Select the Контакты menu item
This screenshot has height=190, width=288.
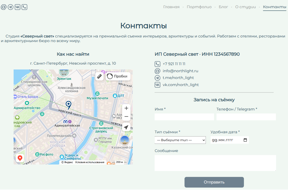275,7
